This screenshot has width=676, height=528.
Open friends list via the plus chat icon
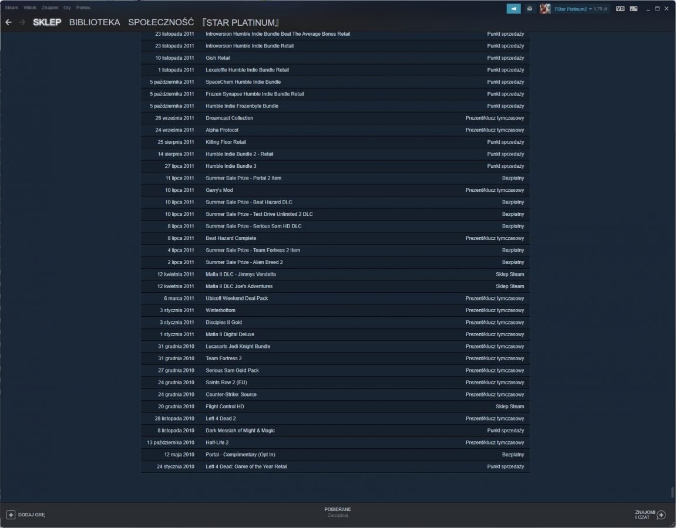(x=661, y=515)
